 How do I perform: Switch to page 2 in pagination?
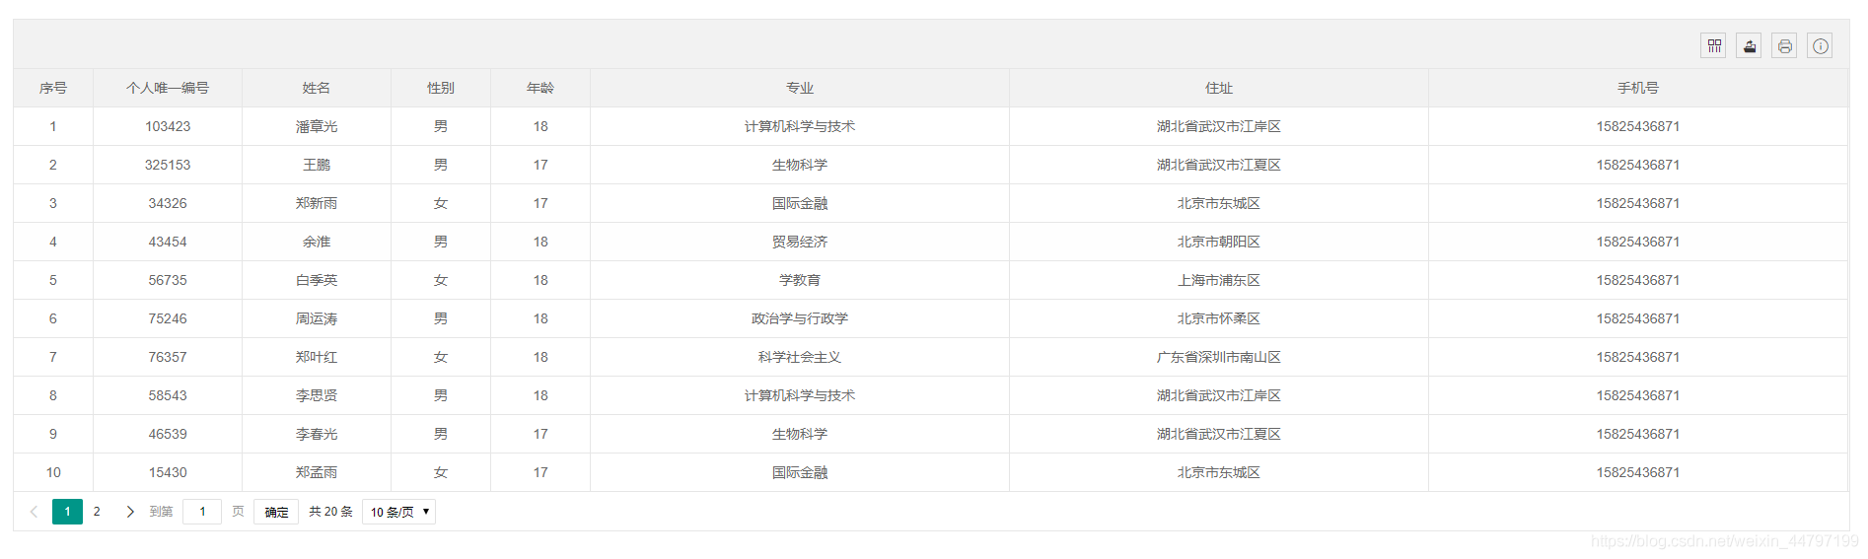point(97,512)
